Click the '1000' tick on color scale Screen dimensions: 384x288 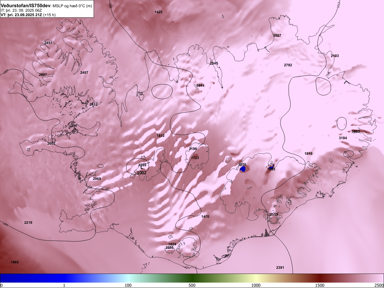(x=256, y=285)
